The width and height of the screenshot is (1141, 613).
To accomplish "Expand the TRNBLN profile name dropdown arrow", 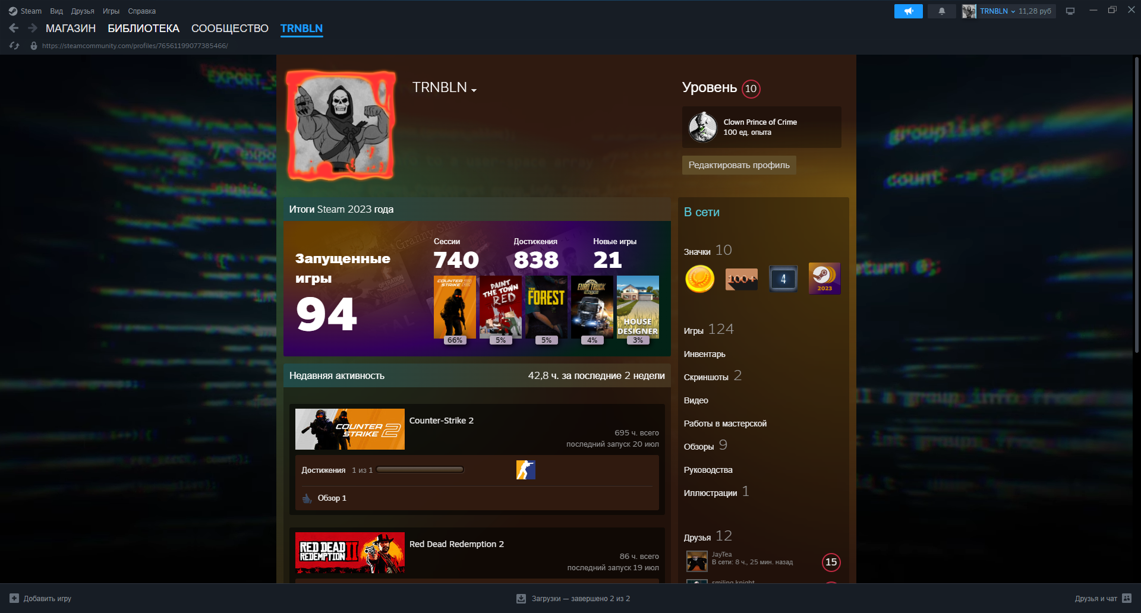I will coord(474,90).
